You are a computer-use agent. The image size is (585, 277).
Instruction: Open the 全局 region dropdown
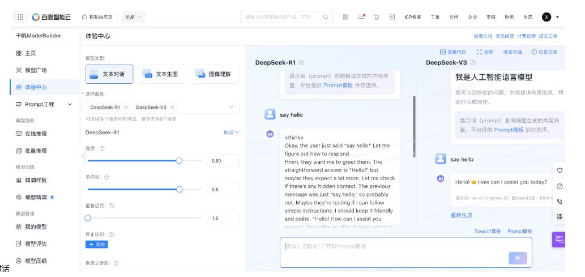pos(134,17)
